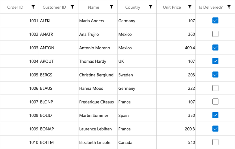Uncheck delivered checkbox for order 1001
The image size is (235, 149).
(x=215, y=20)
